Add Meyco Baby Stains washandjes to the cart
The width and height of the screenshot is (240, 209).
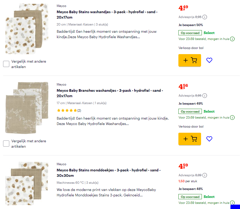(x=189, y=60)
